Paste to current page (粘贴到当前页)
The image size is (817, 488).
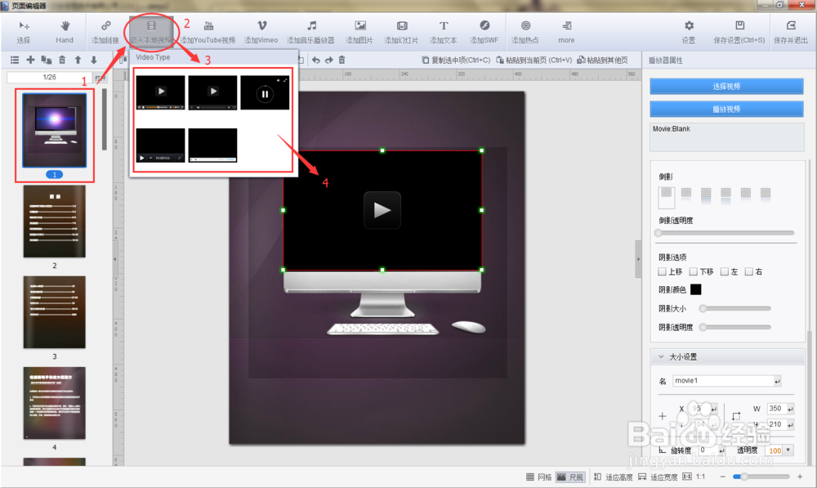coord(534,60)
